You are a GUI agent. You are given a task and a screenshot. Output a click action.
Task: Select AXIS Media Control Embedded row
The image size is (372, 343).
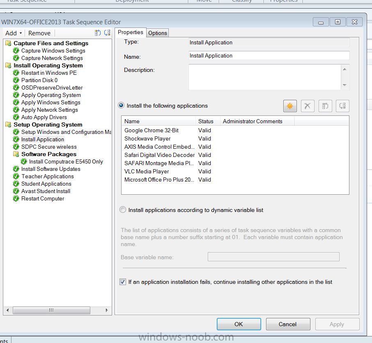[159, 147]
